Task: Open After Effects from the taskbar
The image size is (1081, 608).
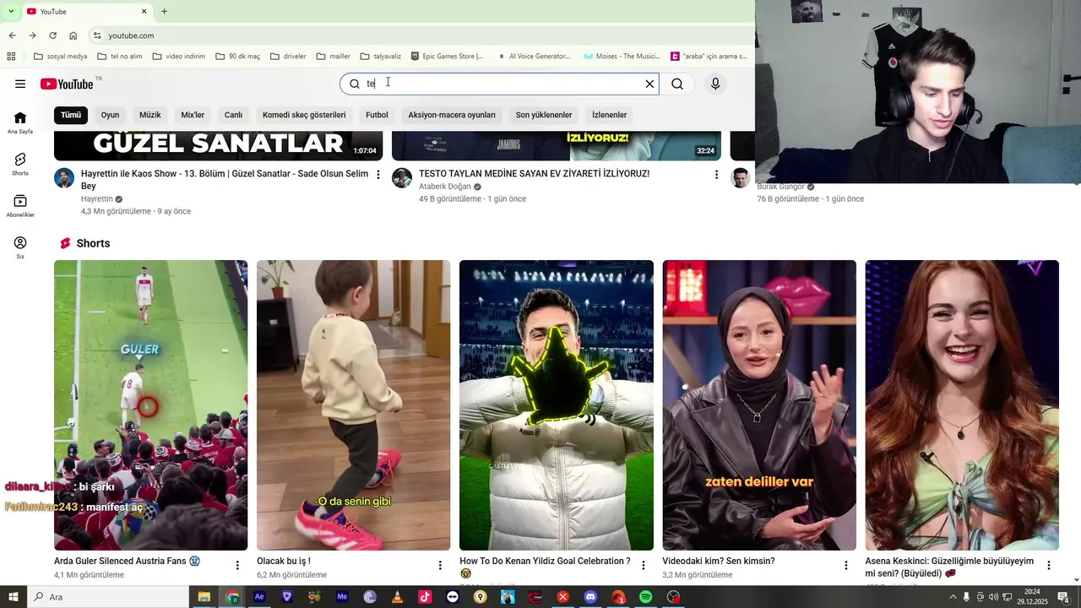Action: tap(259, 597)
